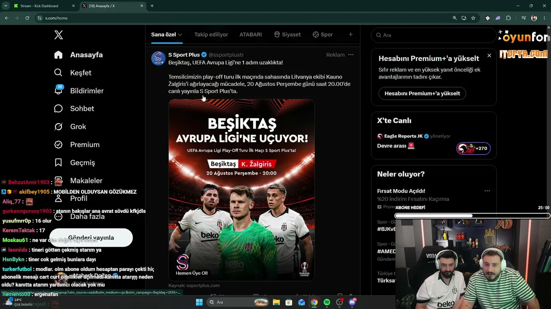551x309 pixels.
Task: Open the Sohbet chat bubble icon
Action: point(59,109)
